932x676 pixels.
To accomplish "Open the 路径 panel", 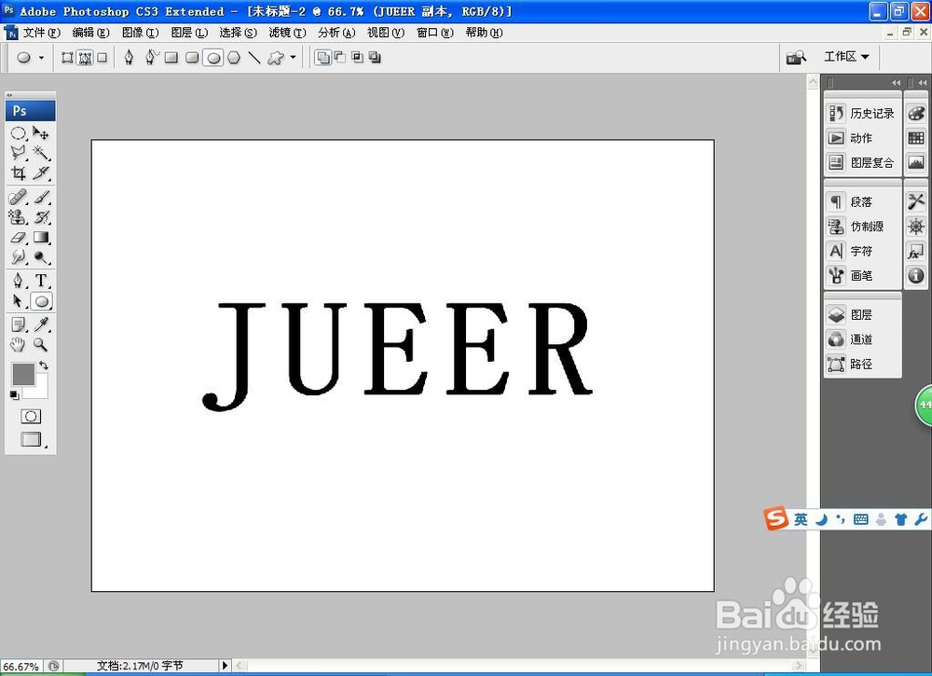I will click(862, 364).
